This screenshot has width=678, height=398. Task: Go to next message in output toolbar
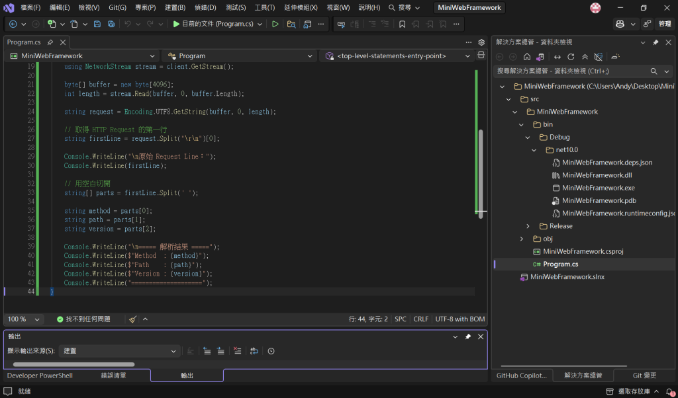pos(220,351)
